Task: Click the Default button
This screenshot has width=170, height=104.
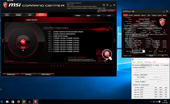Action: pyautogui.click(x=78, y=15)
